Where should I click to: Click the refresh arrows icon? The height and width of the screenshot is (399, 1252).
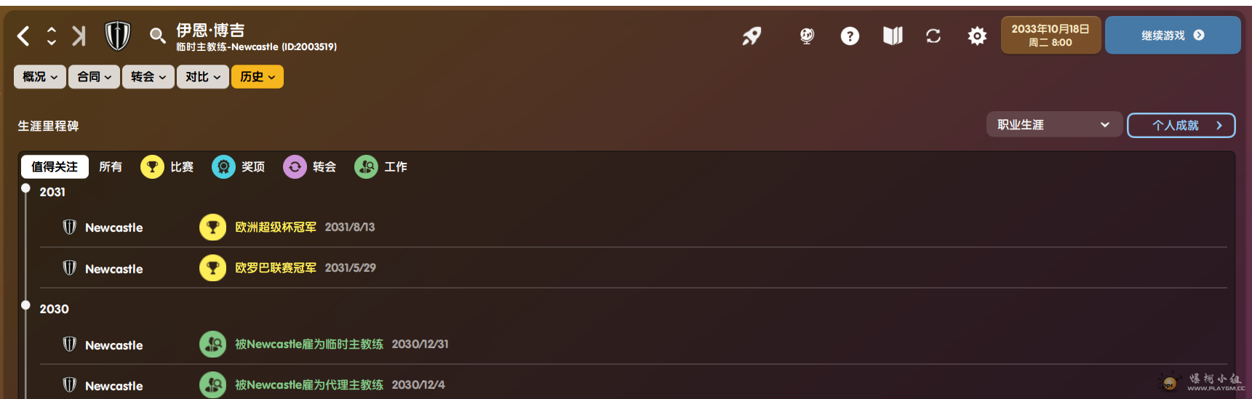pyautogui.click(x=933, y=36)
